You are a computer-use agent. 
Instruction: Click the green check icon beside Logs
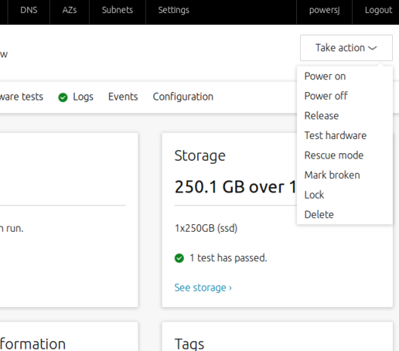[x=63, y=97]
